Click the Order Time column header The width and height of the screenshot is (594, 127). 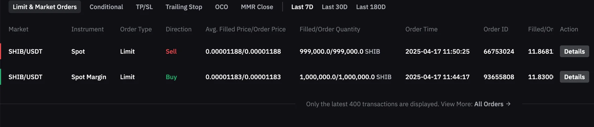coord(421,29)
